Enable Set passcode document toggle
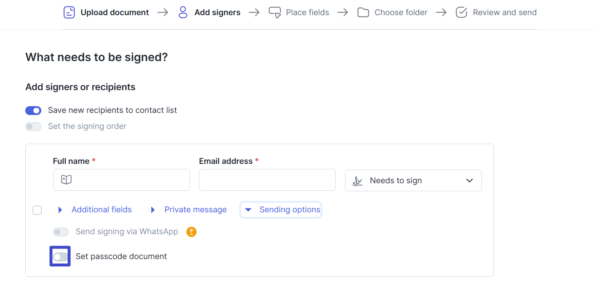 point(61,257)
